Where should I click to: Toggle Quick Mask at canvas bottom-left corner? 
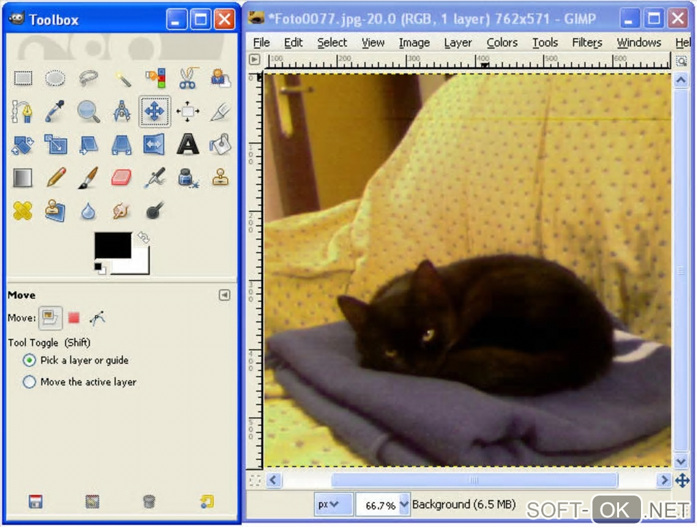[x=255, y=481]
